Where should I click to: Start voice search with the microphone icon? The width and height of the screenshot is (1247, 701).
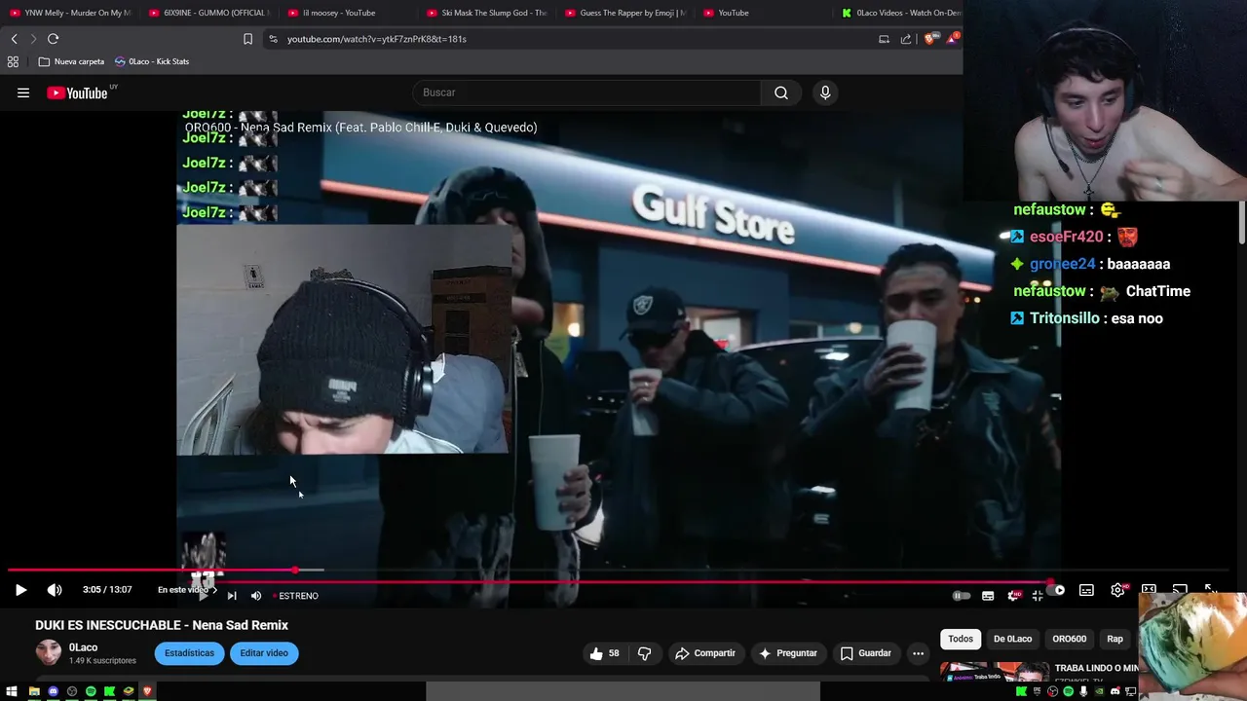click(x=825, y=92)
